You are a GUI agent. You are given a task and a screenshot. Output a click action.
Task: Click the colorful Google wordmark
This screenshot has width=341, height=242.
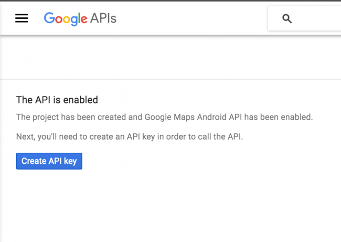[66, 19]
